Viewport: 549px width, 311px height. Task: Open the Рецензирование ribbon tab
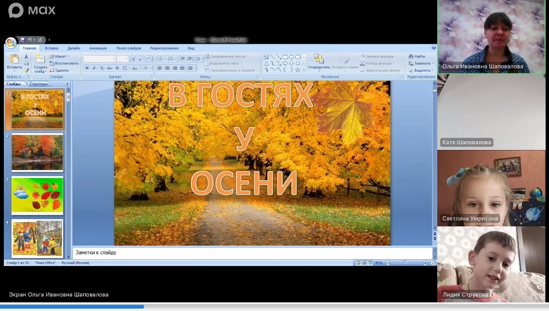(x=164, y=48)
